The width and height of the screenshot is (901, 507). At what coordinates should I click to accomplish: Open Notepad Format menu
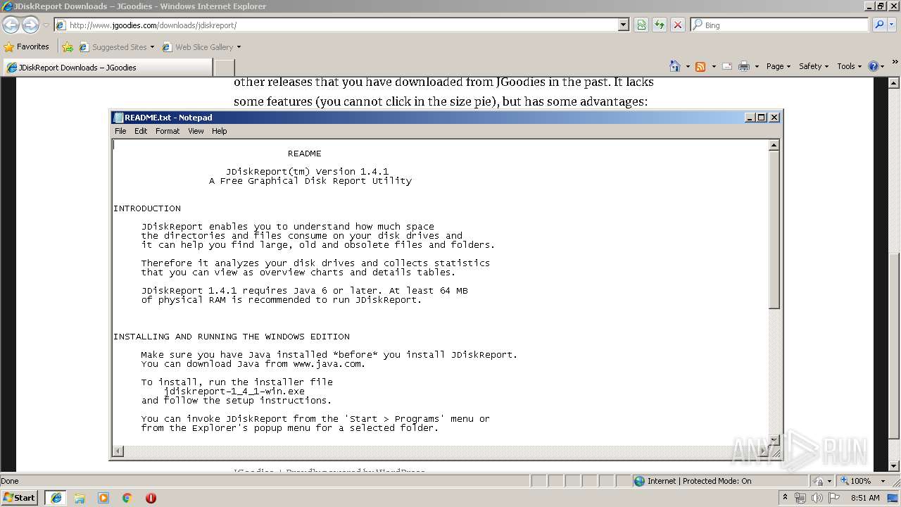coord(168,131)
